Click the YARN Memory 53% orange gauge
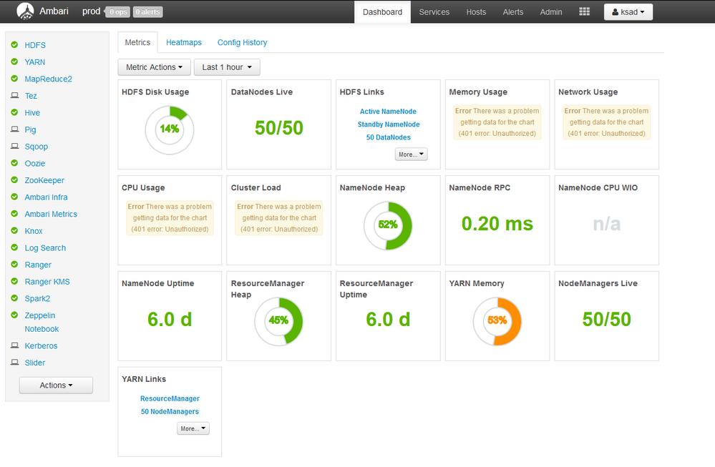This screenshot has width=715, height=467. pyautogui.click(x=497, y=322)
